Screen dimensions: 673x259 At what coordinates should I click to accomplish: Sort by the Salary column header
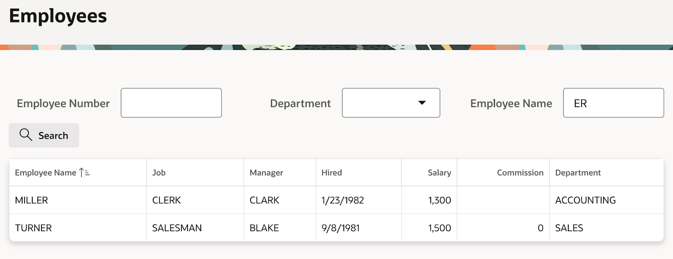439,173
